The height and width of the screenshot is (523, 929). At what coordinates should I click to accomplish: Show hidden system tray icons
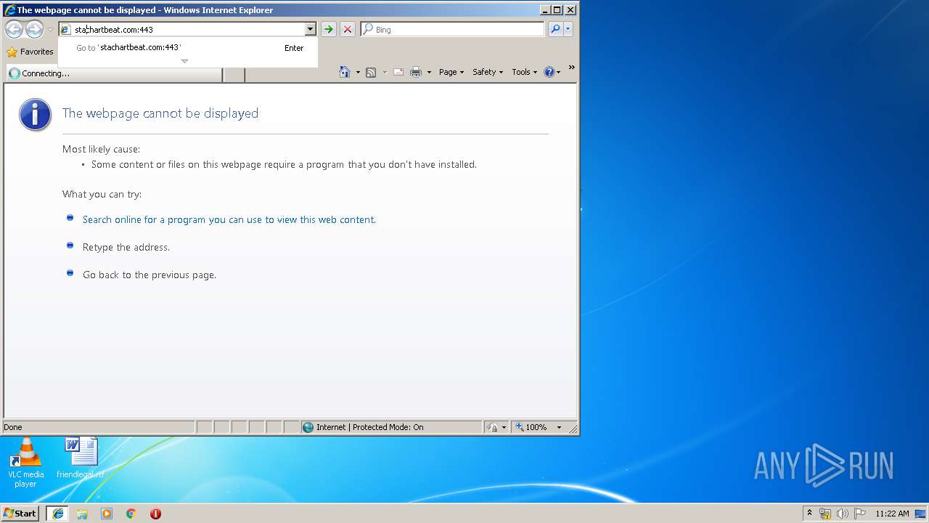coord(810,513)
